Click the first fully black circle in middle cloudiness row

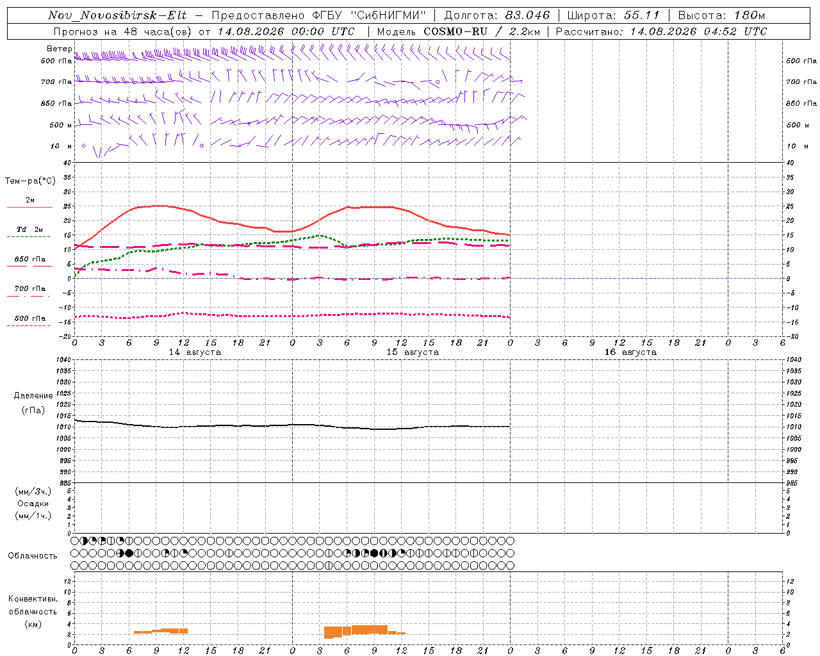[x=129, y=553]
